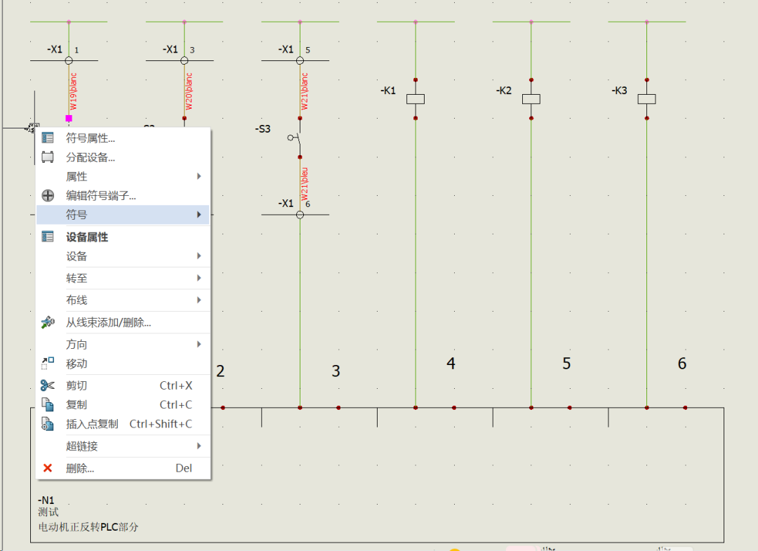
Task: Expand the 超链接 submenu arrow
Action: coord(199,446)
